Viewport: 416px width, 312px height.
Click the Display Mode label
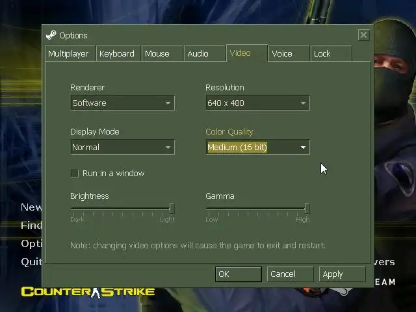[95, 132]
